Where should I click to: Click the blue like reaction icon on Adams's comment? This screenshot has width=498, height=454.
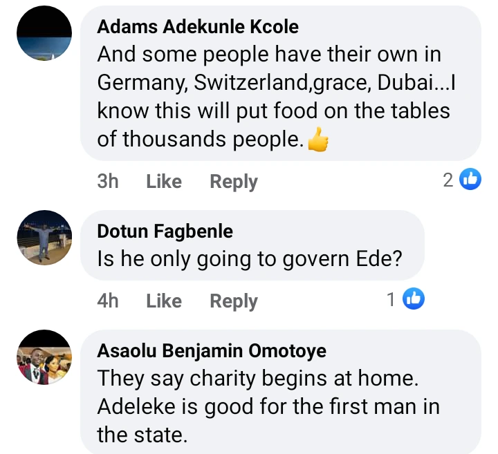[x=470, y=180]
